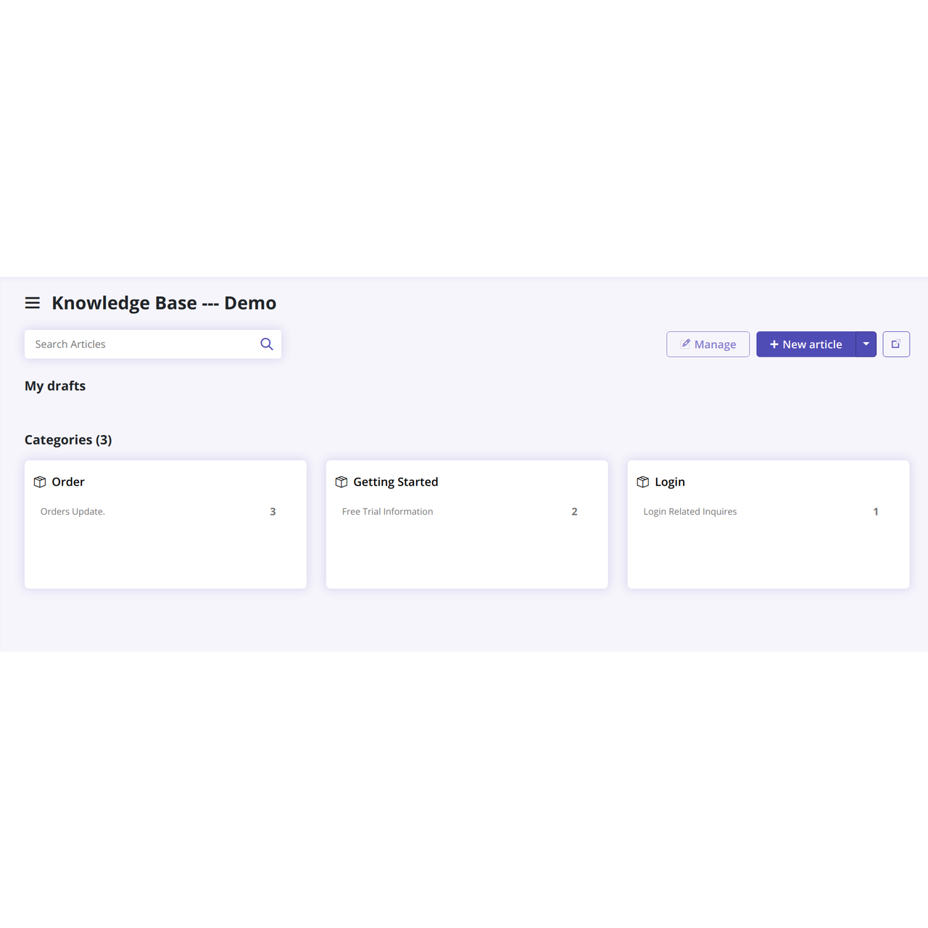This screenshot has height=928, width=928.
Task: Open the hamburger navigation menu
Action: tap(33, 303)
